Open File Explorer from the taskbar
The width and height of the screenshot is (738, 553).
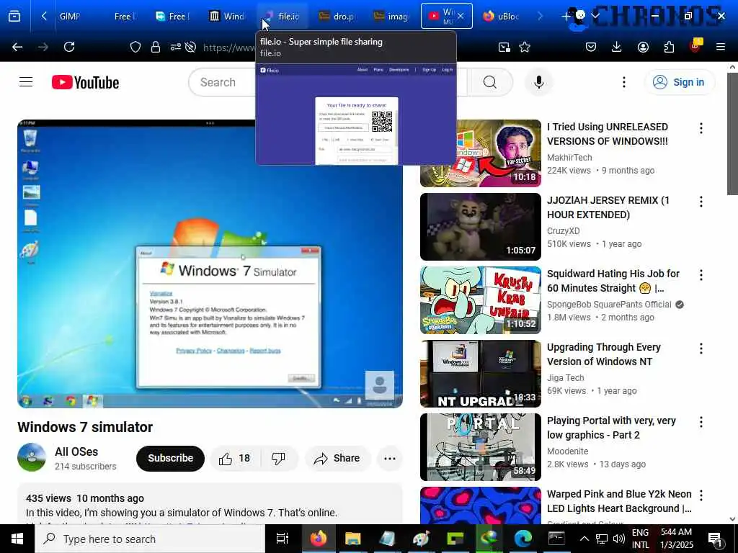coord(352,539)
